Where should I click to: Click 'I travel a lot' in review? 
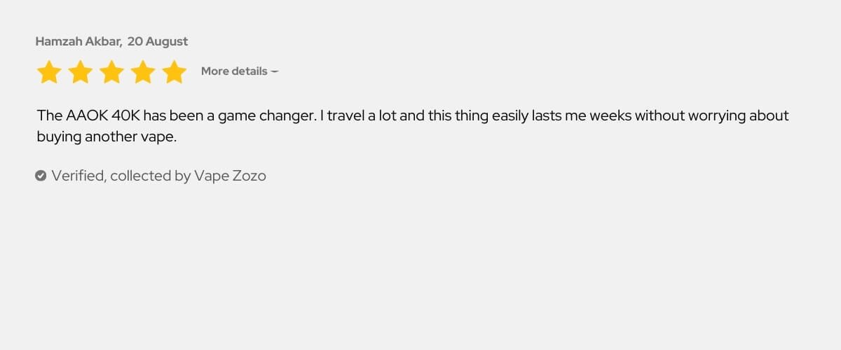tap(358, 115)
